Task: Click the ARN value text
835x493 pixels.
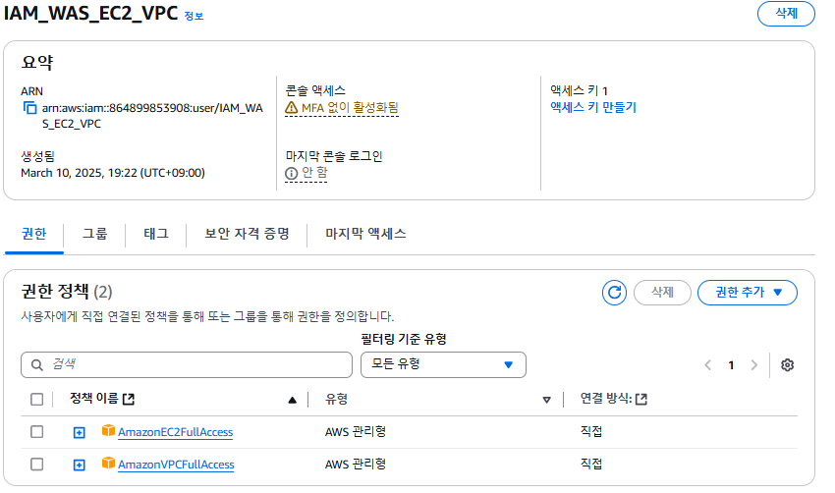Action: (152, 116)
